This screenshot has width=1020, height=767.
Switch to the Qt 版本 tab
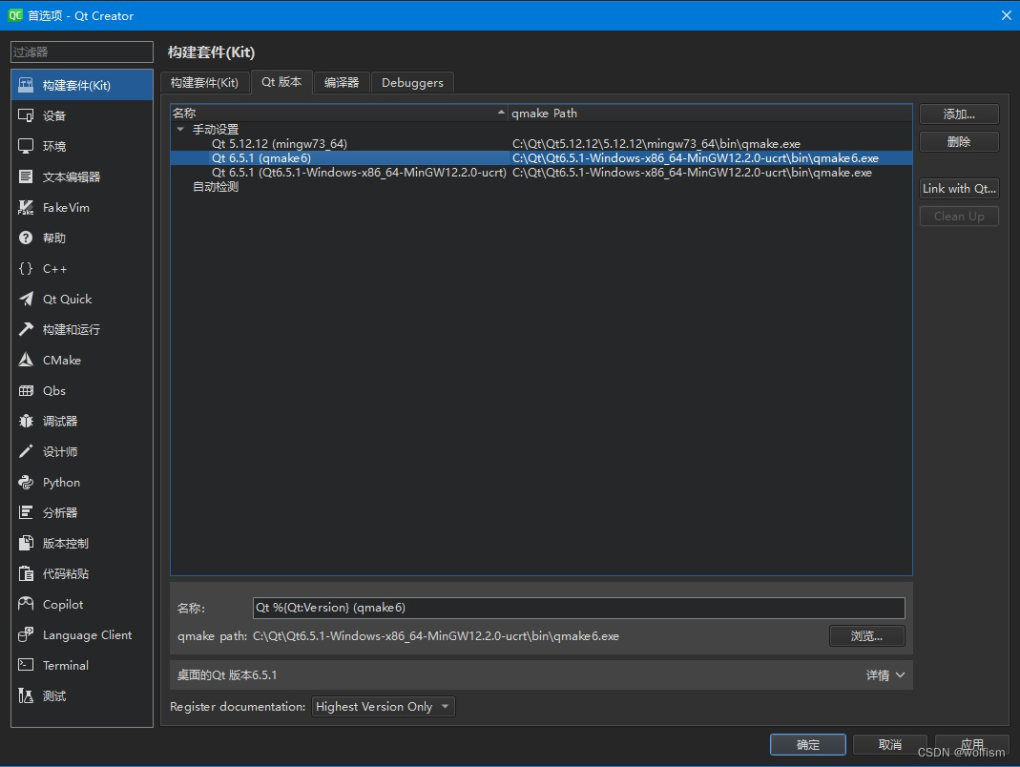pyautogui.click(x=281, y=82)
